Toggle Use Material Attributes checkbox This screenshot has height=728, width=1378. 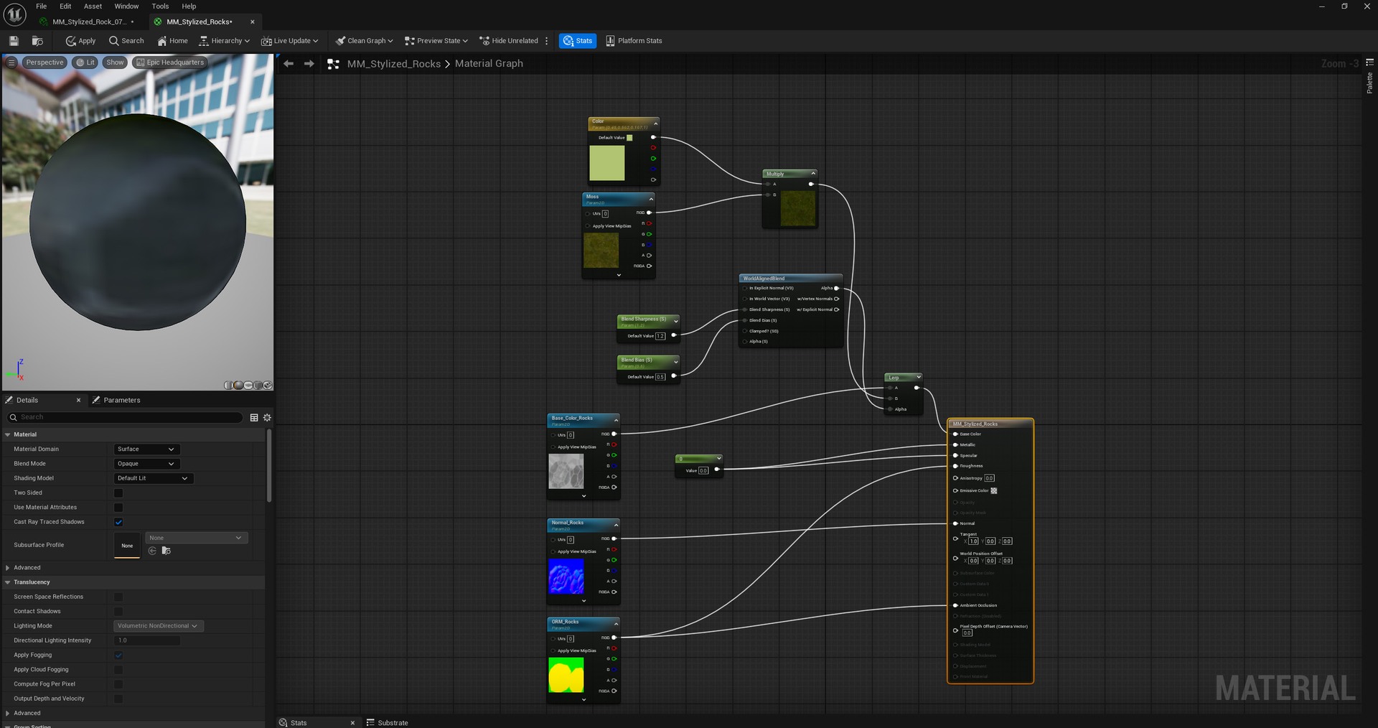pyautogui.click(x=118, y=508)
